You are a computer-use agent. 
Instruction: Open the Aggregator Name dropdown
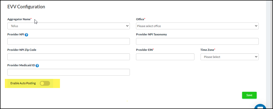(x=69, y=26)
